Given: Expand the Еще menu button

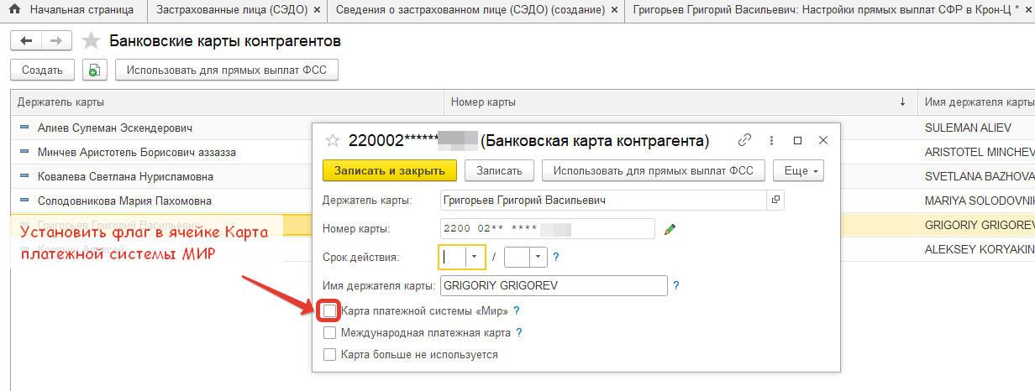Looking at the screenshot, I should coord(798,170).
